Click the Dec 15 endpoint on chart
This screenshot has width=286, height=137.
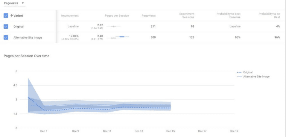[x=171, y=107]
